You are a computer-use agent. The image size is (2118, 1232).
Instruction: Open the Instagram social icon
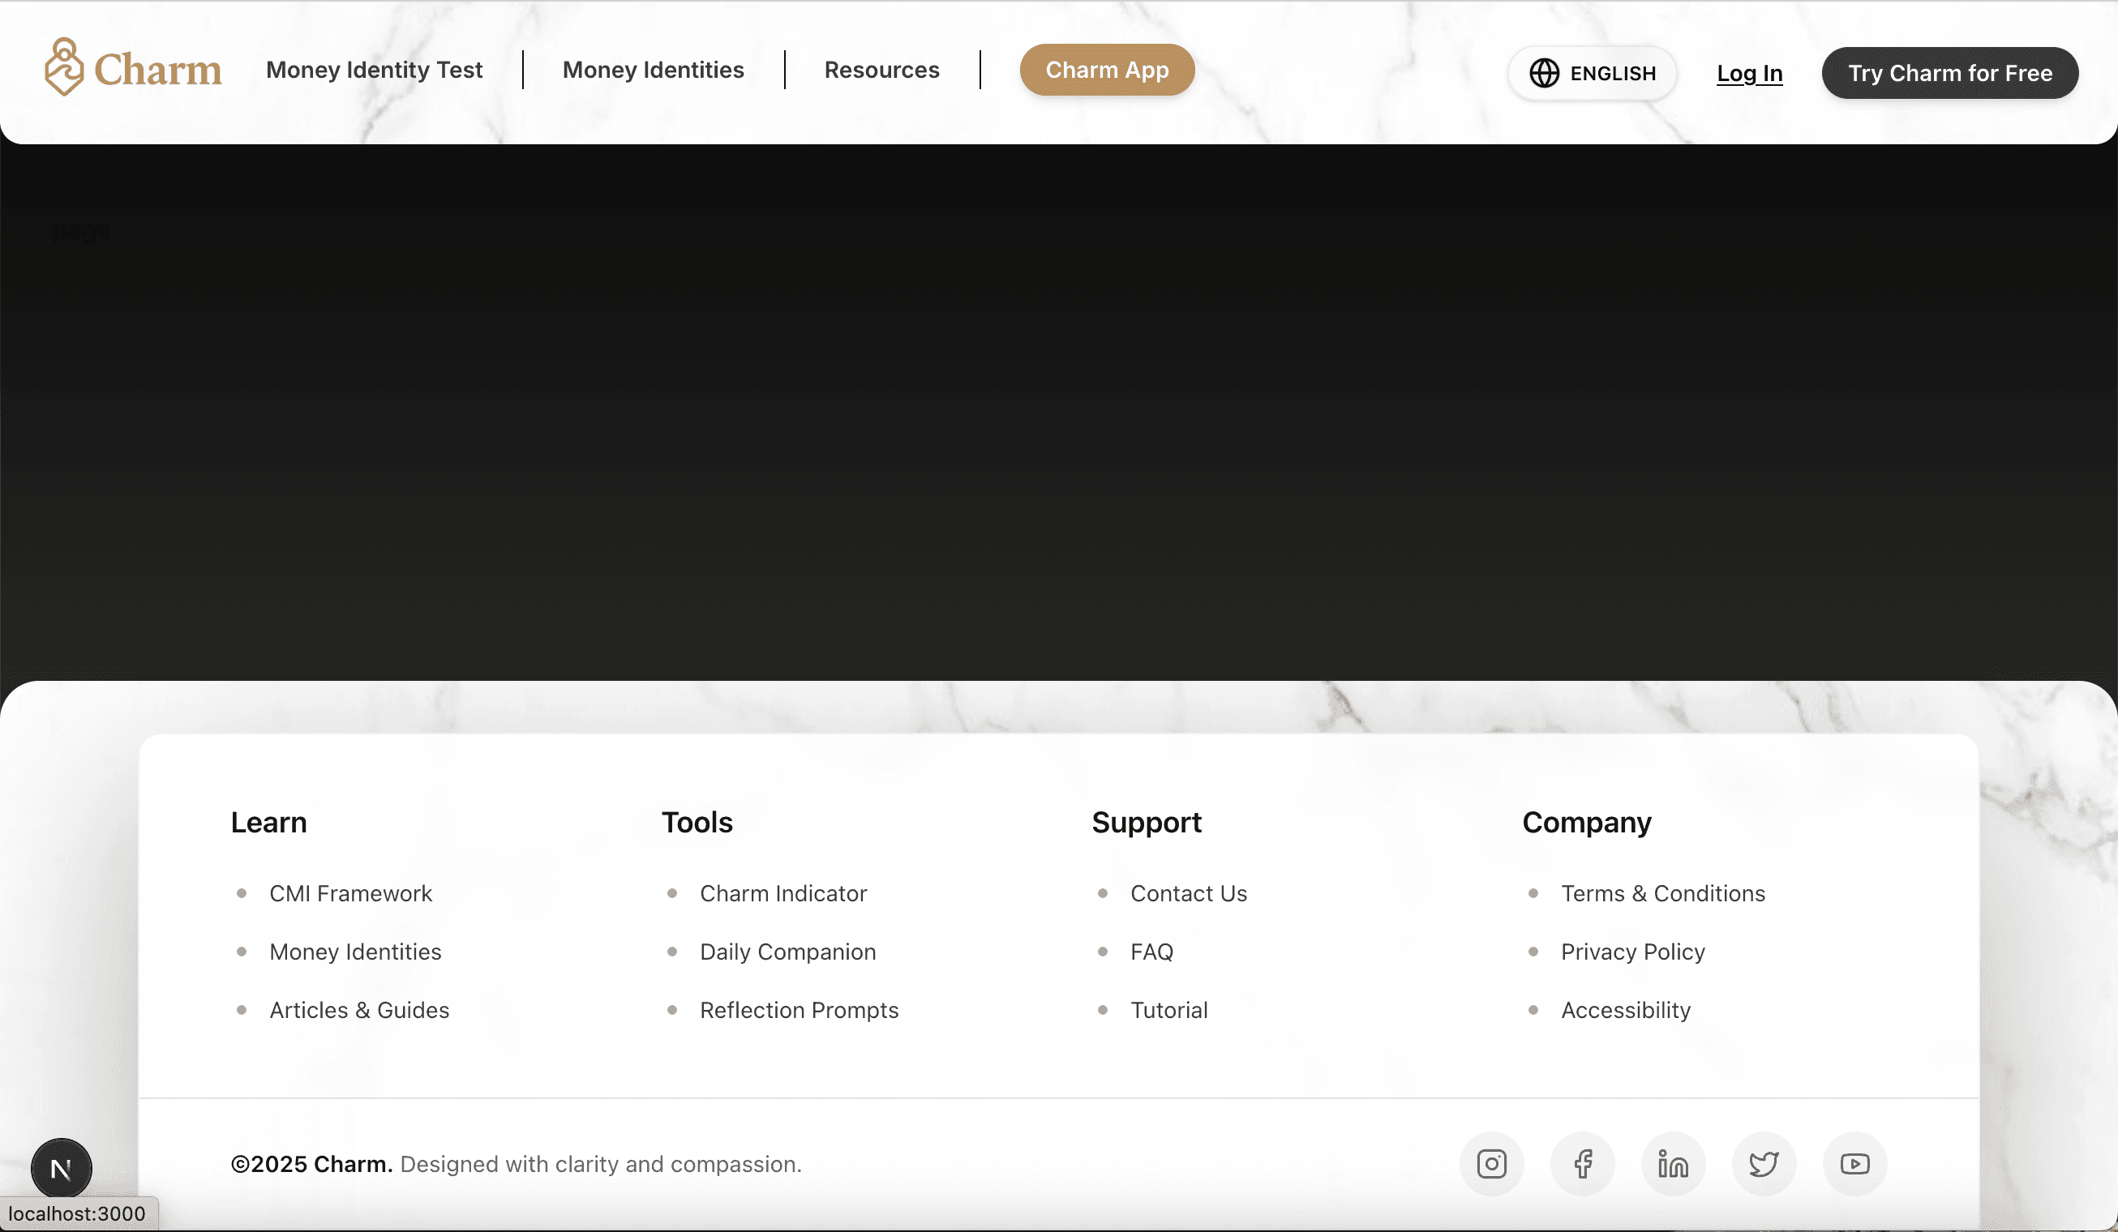1491,1164
